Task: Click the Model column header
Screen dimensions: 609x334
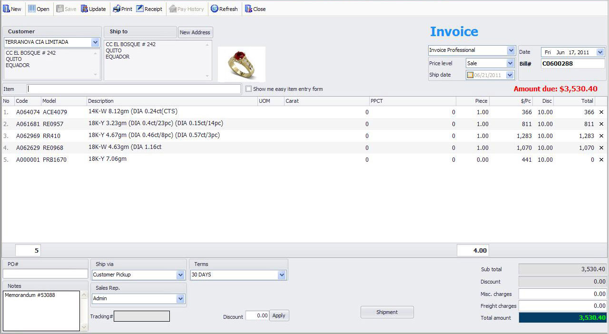Action: tap(64, 101)
